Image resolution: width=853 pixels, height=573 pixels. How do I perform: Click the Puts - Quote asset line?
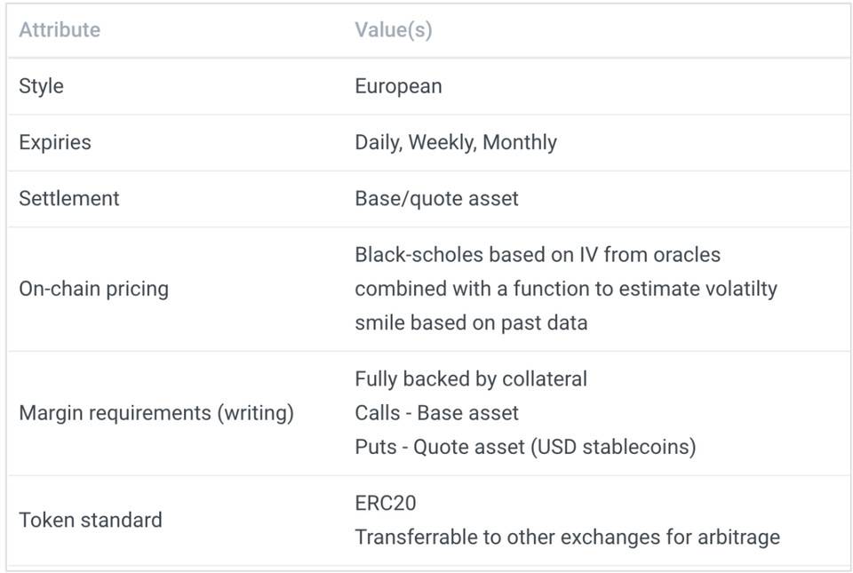coord(525,447)
